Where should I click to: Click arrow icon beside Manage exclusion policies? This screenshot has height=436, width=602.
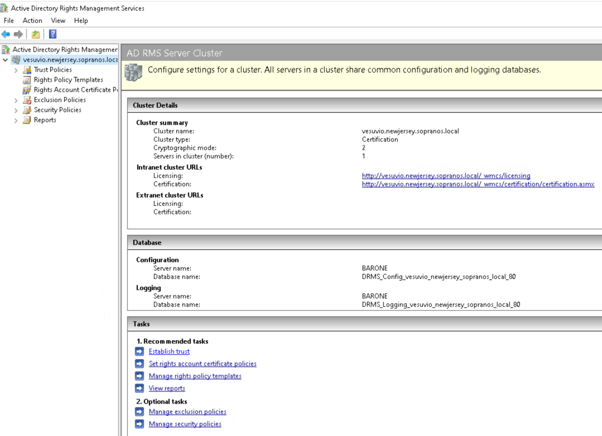tap(139, 411)
